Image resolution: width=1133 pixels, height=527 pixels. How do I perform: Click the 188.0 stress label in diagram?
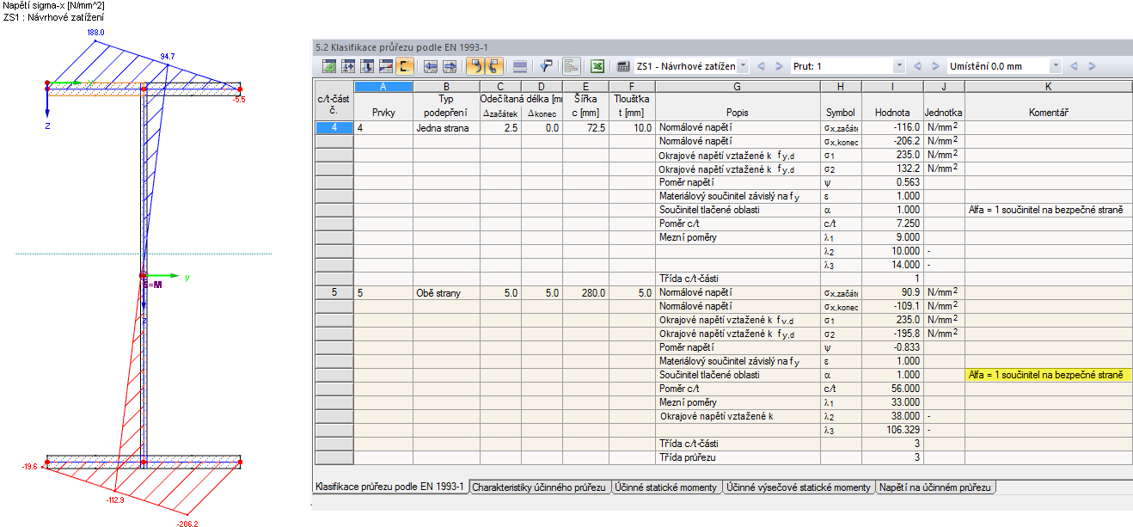(x=95, y=32)
